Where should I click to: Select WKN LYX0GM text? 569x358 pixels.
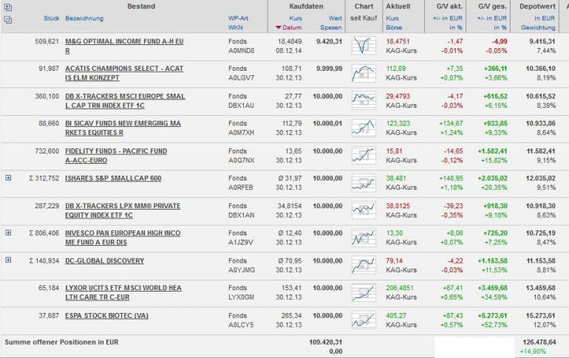[x=241, y=297]
